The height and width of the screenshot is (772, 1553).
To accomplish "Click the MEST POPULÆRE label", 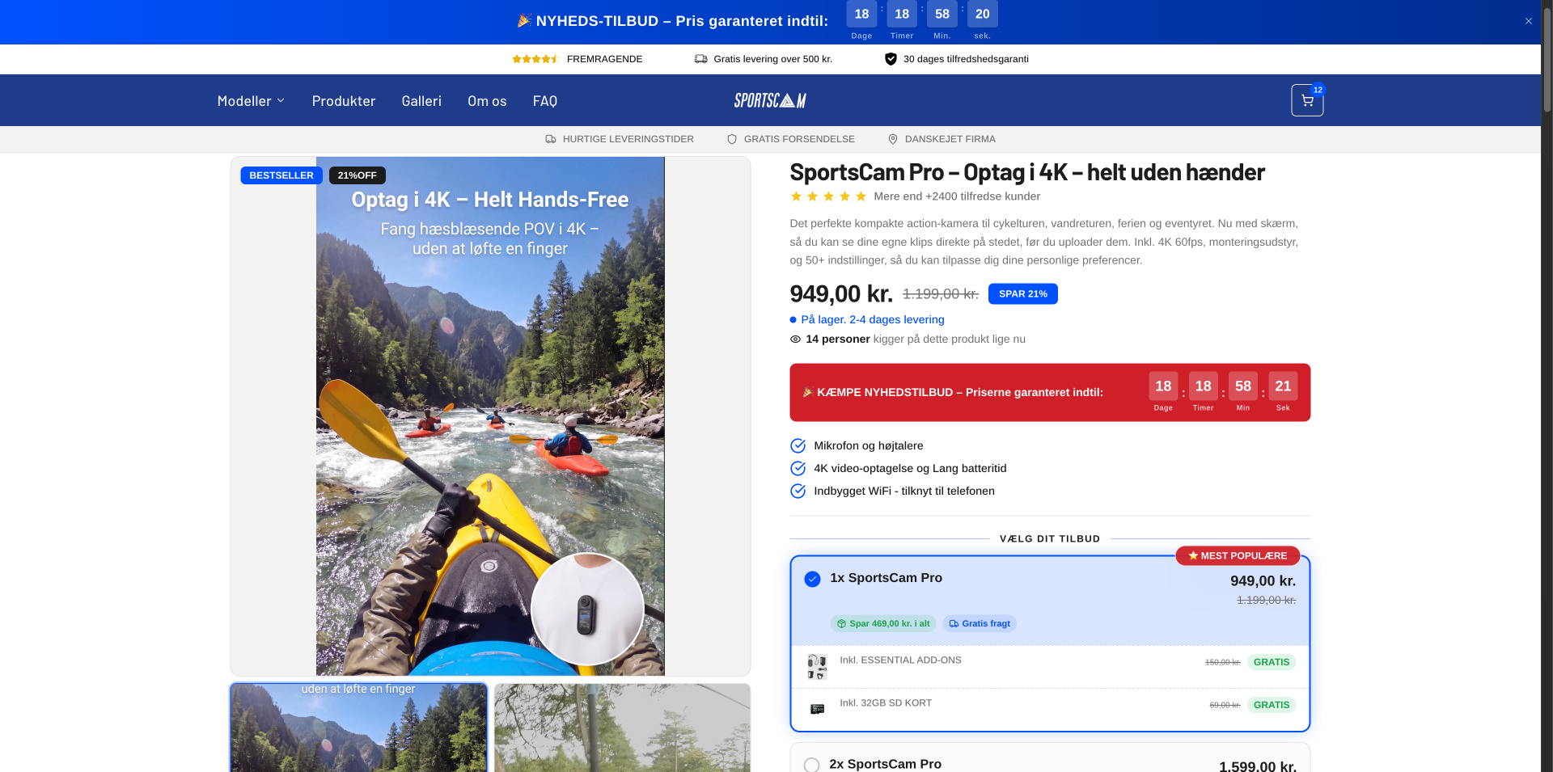I will tap(1238, 556).
